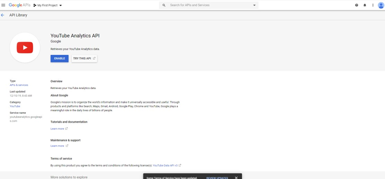Expand the search bar dropdown arrow
385x179 pixels.
point(255,5)
